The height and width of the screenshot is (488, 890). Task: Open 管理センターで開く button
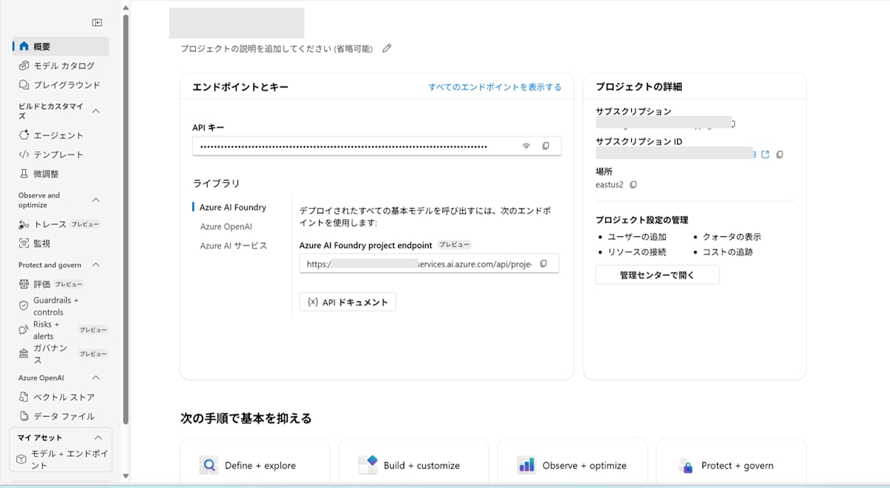click(657, 275)
